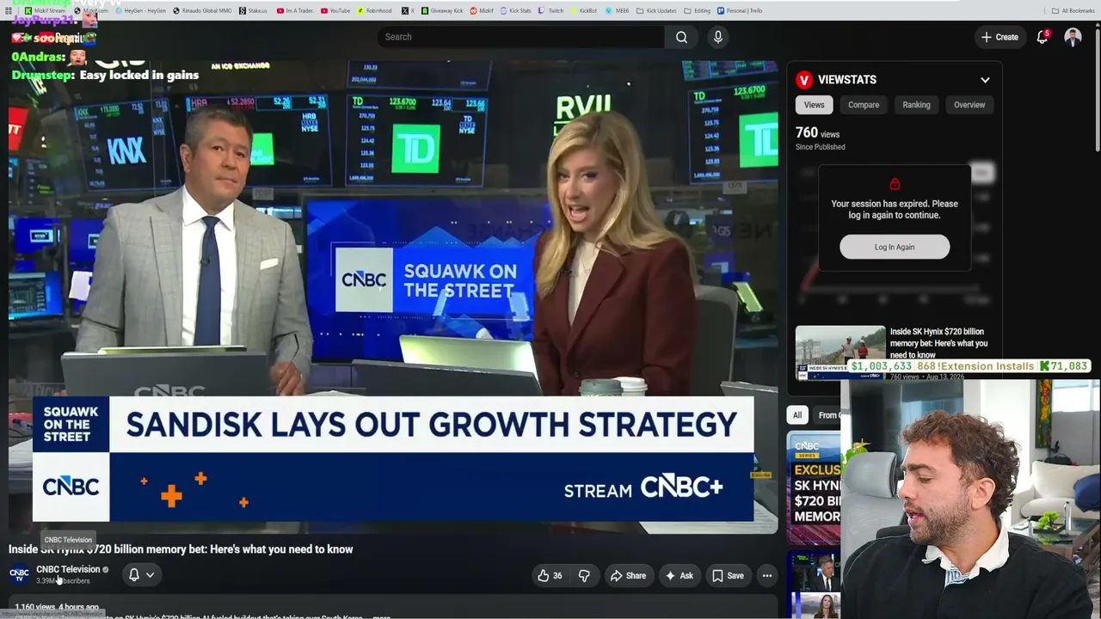The height and width of the screenshot is (619, 1101).
Task: Click the Create button
Action: (1000, 37)
